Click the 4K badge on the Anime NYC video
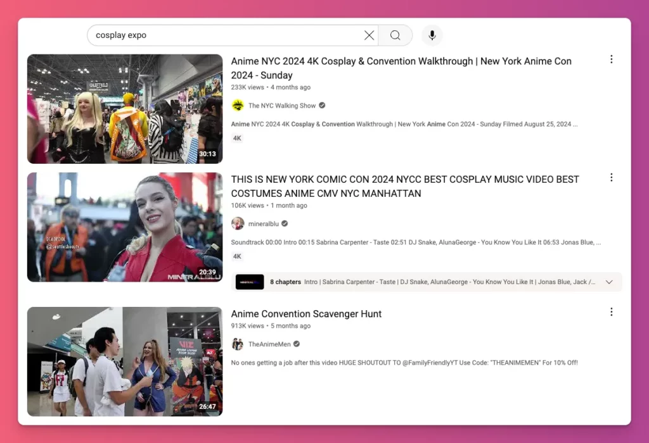Screen dimensions: 649x443 [x=236, y=137]
